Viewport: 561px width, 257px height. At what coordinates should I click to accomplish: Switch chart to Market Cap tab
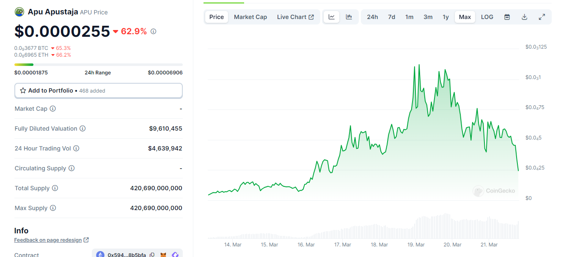250,17
